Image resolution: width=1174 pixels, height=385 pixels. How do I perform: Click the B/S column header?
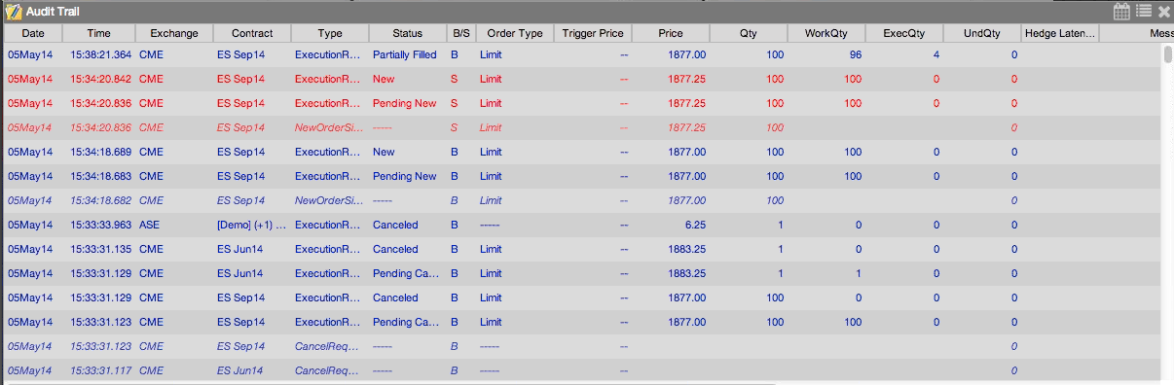pyautogui.click(x=461, y=33)
